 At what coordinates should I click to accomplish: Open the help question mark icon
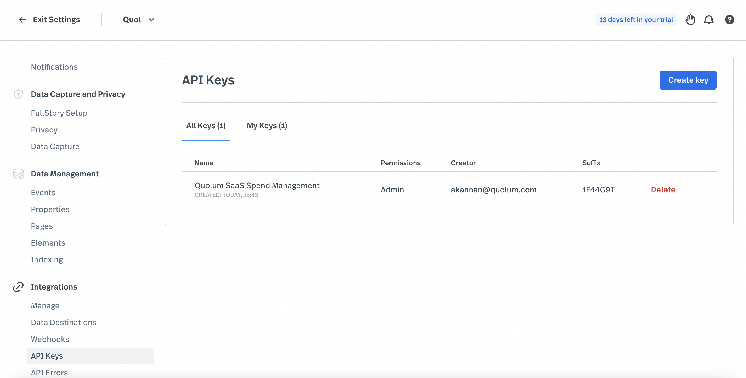coord(729,20)
